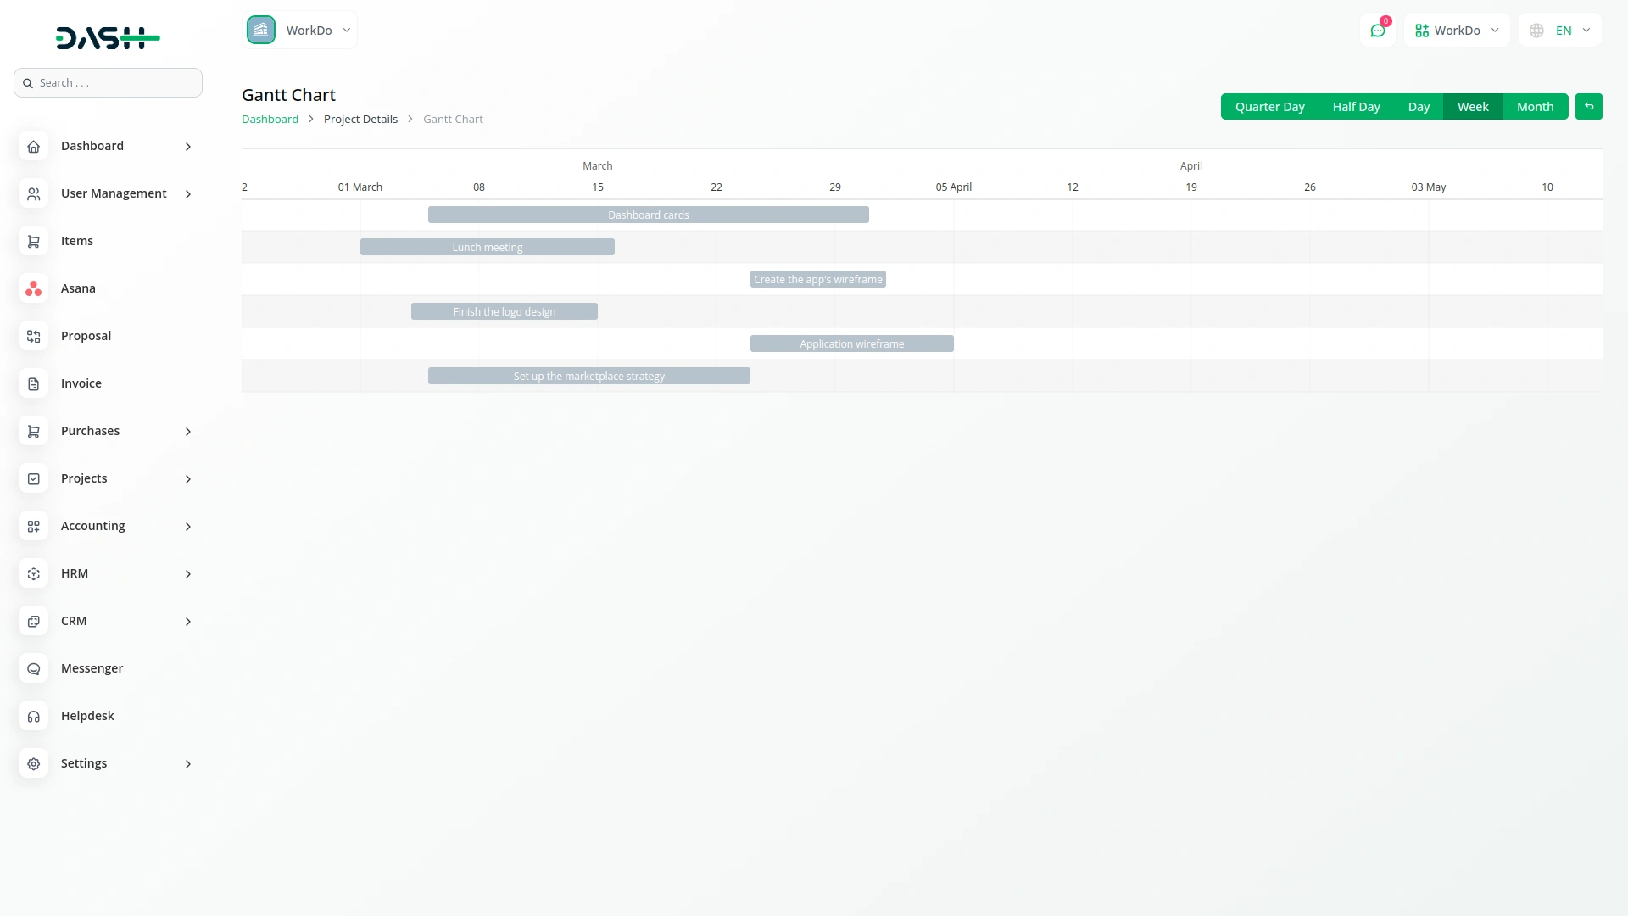Click the green reset arrow button near Month

1589,106
